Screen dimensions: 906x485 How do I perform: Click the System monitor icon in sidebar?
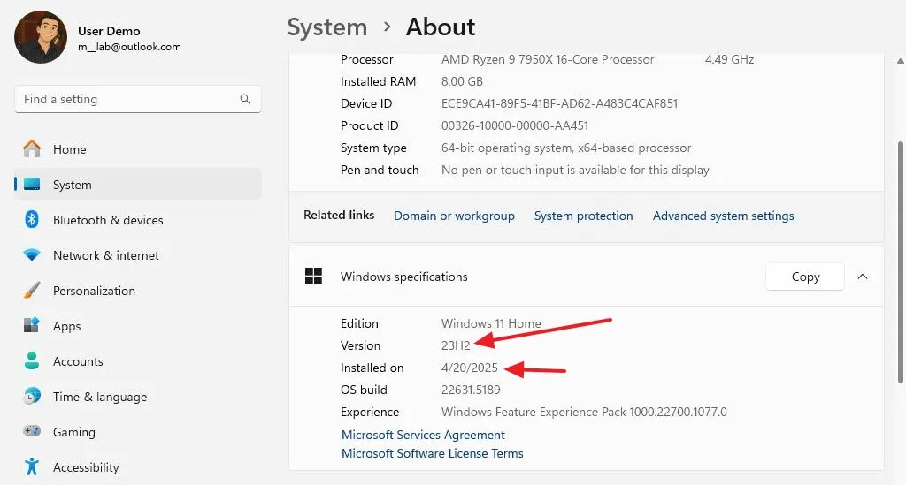32,185
